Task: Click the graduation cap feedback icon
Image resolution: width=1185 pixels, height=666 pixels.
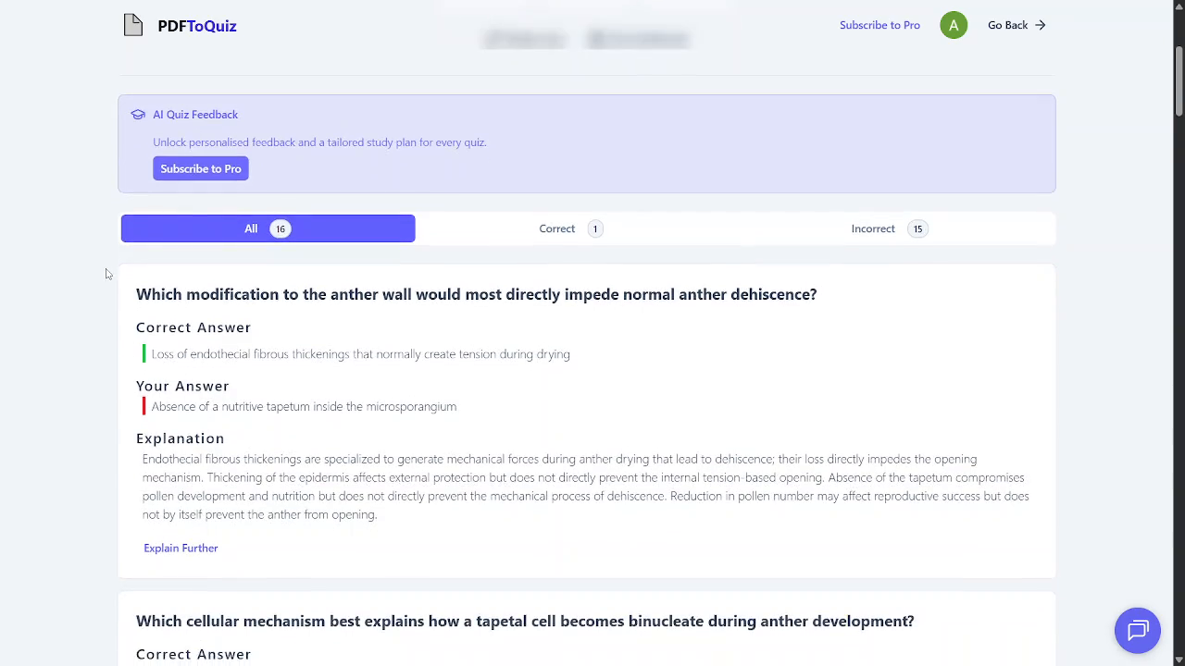Action: point(138,115)
